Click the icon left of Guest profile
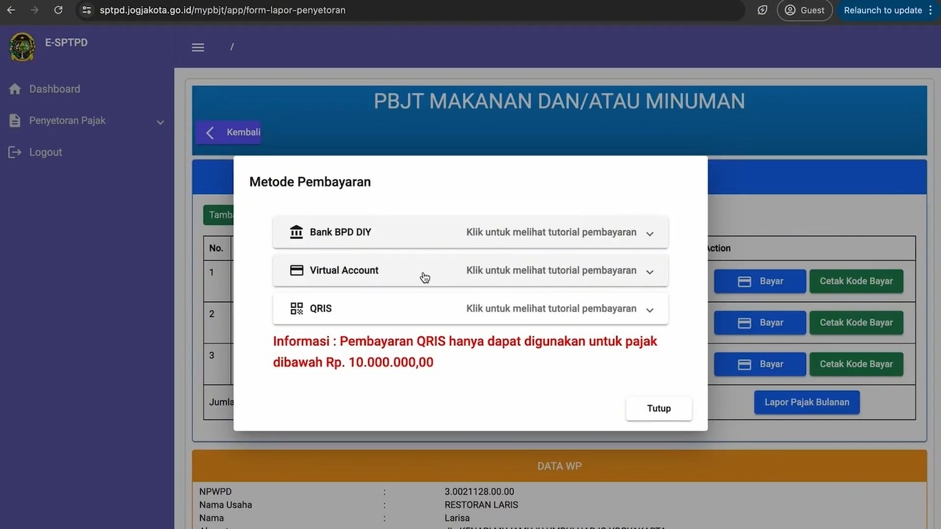 [763, 10]
